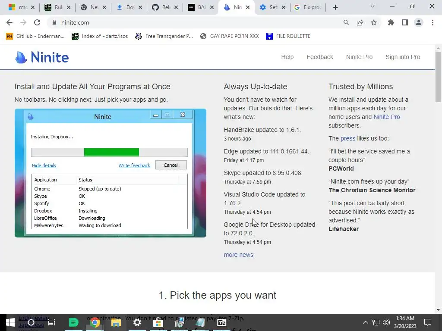Screen dimensions: 442x331
Task: Open the Chrome profile avatar menu
Action: click(419, 22)
